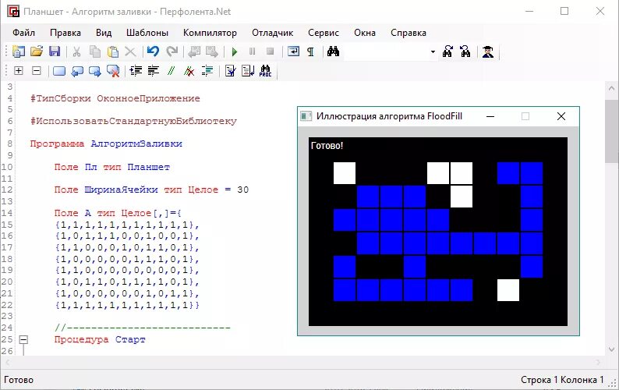This screenshot has width=619, height=390.
Task: Click the Find previous binoculars icon
Action: coord(465,51)
